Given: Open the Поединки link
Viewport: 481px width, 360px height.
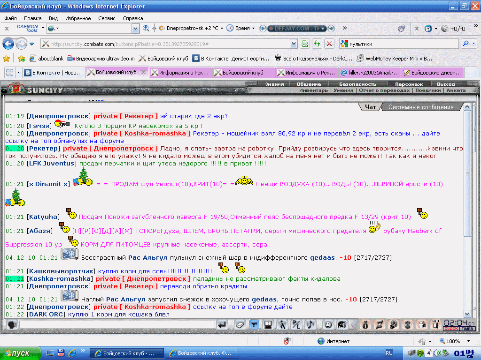Looking at the screenshot, I should pyautogui.click(x=428, y=90).
